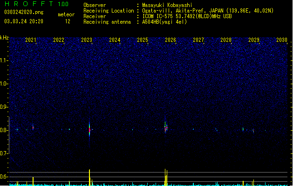Click the 2021 time axis label

31,40
